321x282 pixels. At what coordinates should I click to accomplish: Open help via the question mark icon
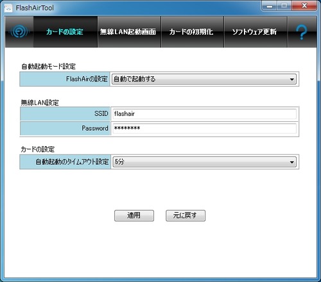pyautogui.click(x=302, y=32)
